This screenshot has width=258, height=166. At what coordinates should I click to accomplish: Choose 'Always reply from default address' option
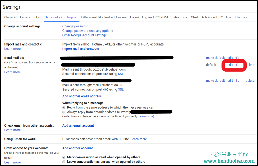(64, 112)
